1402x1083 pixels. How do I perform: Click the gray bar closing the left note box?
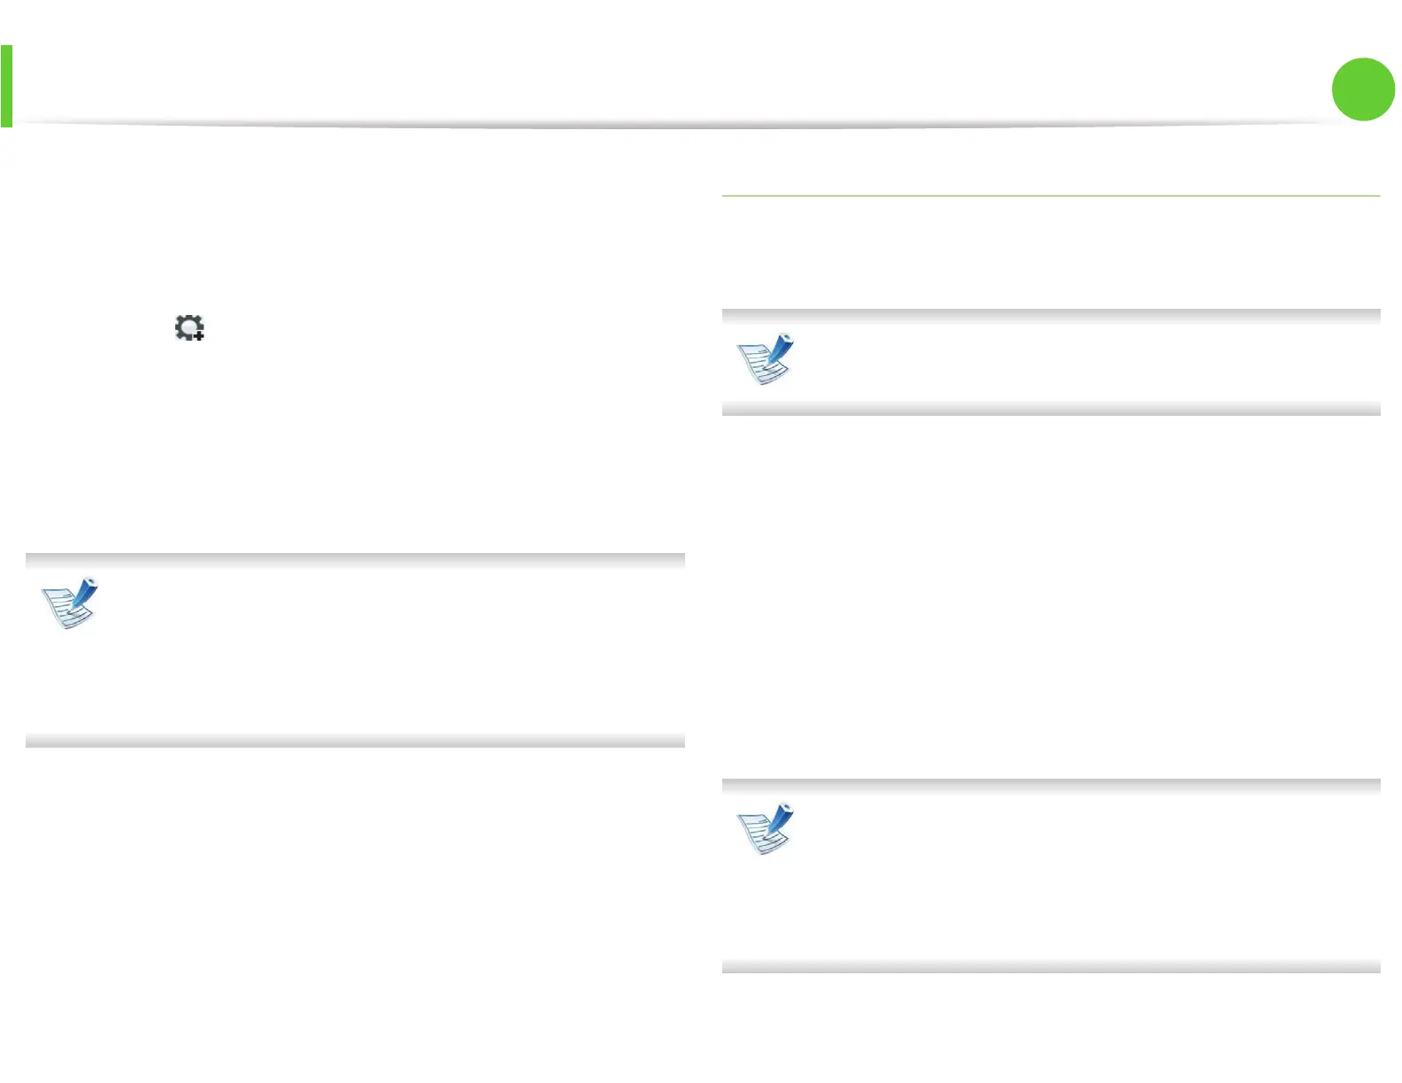[x=355, y=741]
